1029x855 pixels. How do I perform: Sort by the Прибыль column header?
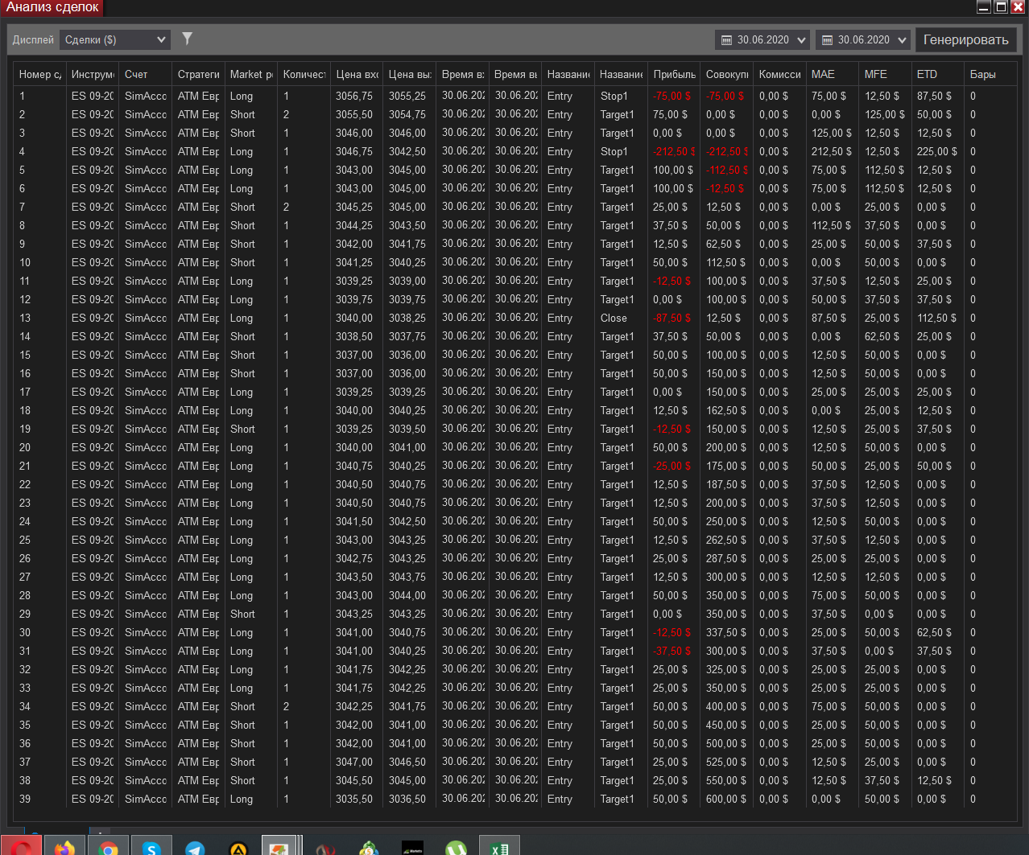[674, 74]
